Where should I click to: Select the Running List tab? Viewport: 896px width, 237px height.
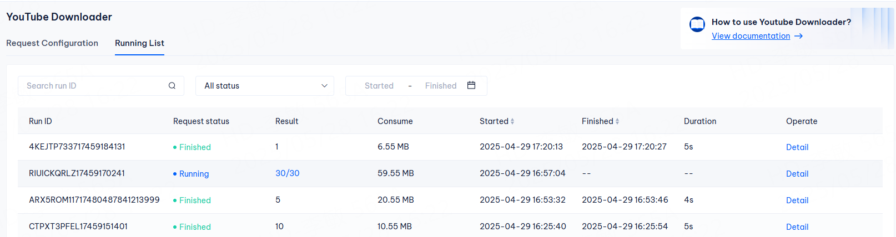[139, 43]
